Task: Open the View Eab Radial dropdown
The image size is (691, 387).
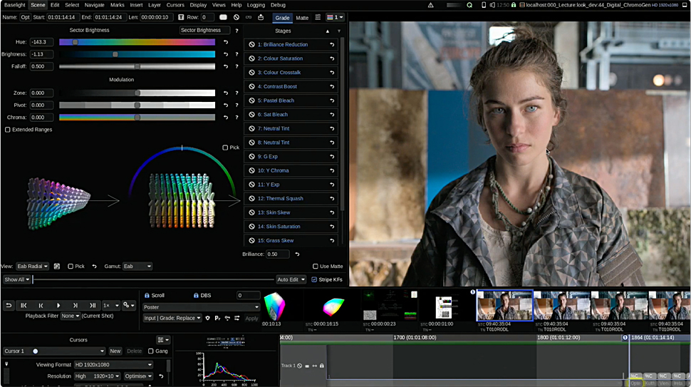Action: click(33, 267)
